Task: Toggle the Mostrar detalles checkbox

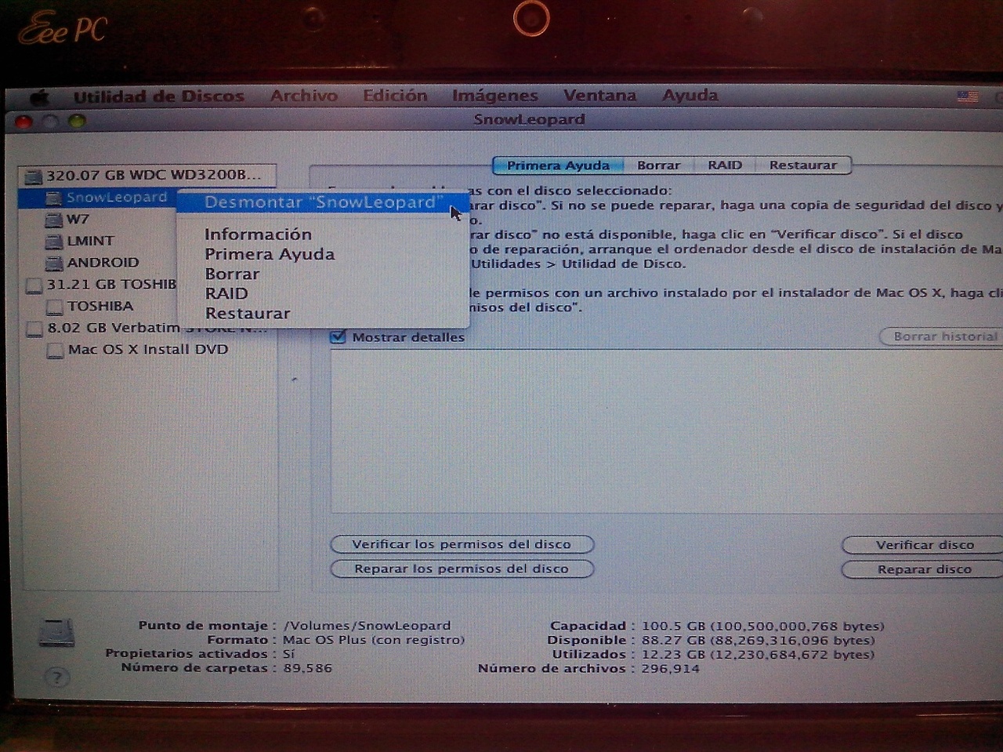Action: 339,337
